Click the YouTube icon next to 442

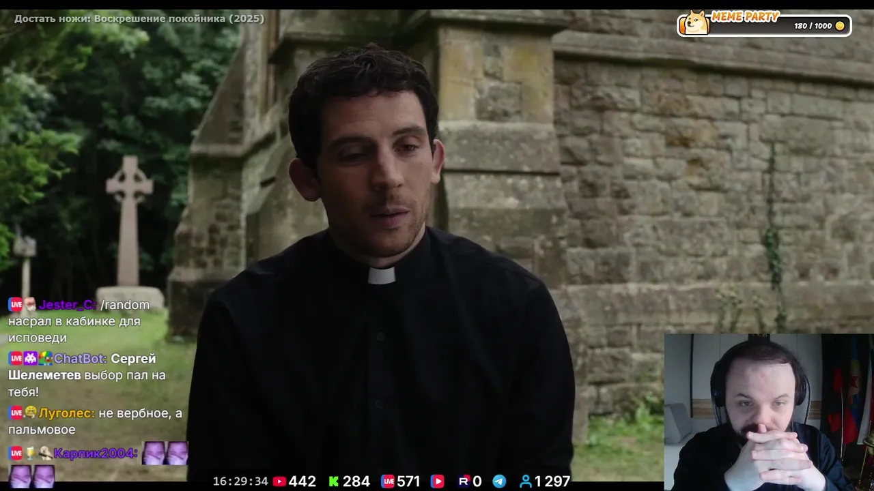(279, 481)
